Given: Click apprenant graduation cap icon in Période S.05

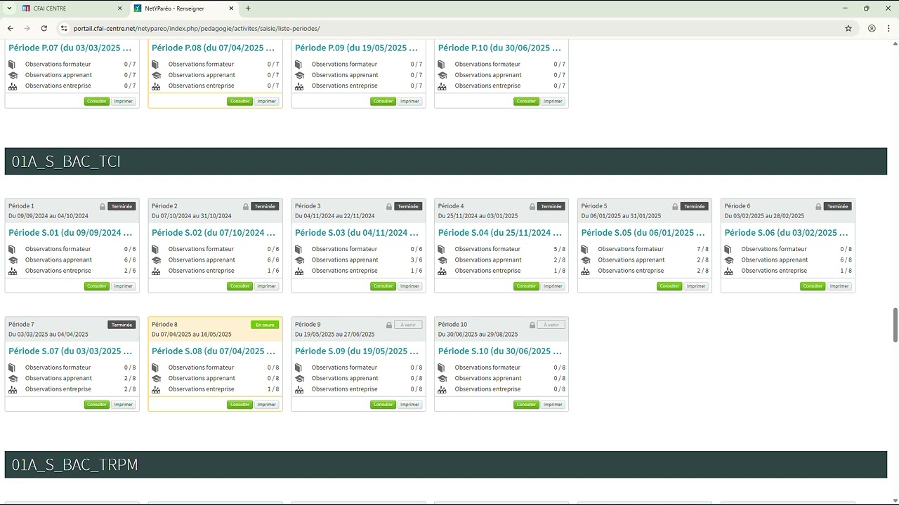Looking at the screenshot, I should tap(585, 260).
